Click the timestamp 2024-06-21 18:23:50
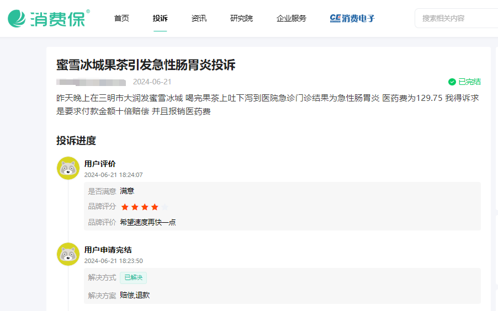This screenshot has width=498, height=311. pyautogui.click(x=113, y=261)
